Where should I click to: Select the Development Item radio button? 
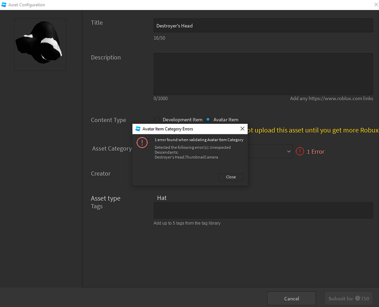tap(157, 120)
